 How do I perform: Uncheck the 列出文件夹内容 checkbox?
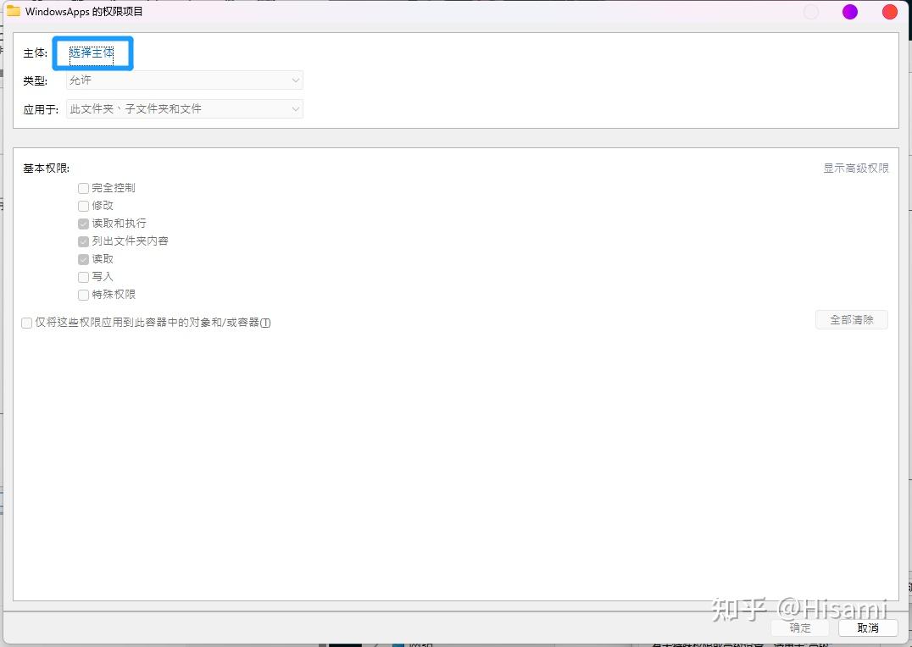coord(83,241)
